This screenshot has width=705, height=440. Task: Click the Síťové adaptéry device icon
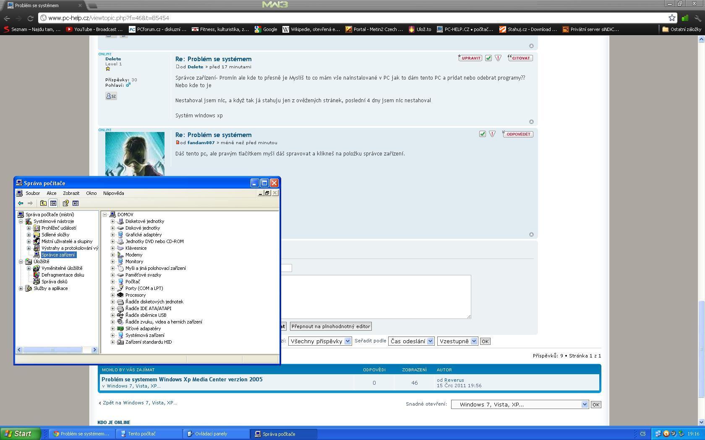coord(120,329)
